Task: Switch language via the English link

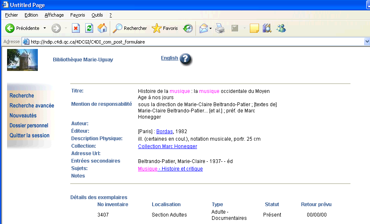Action: pyautogui.click(x=169, y=58)
